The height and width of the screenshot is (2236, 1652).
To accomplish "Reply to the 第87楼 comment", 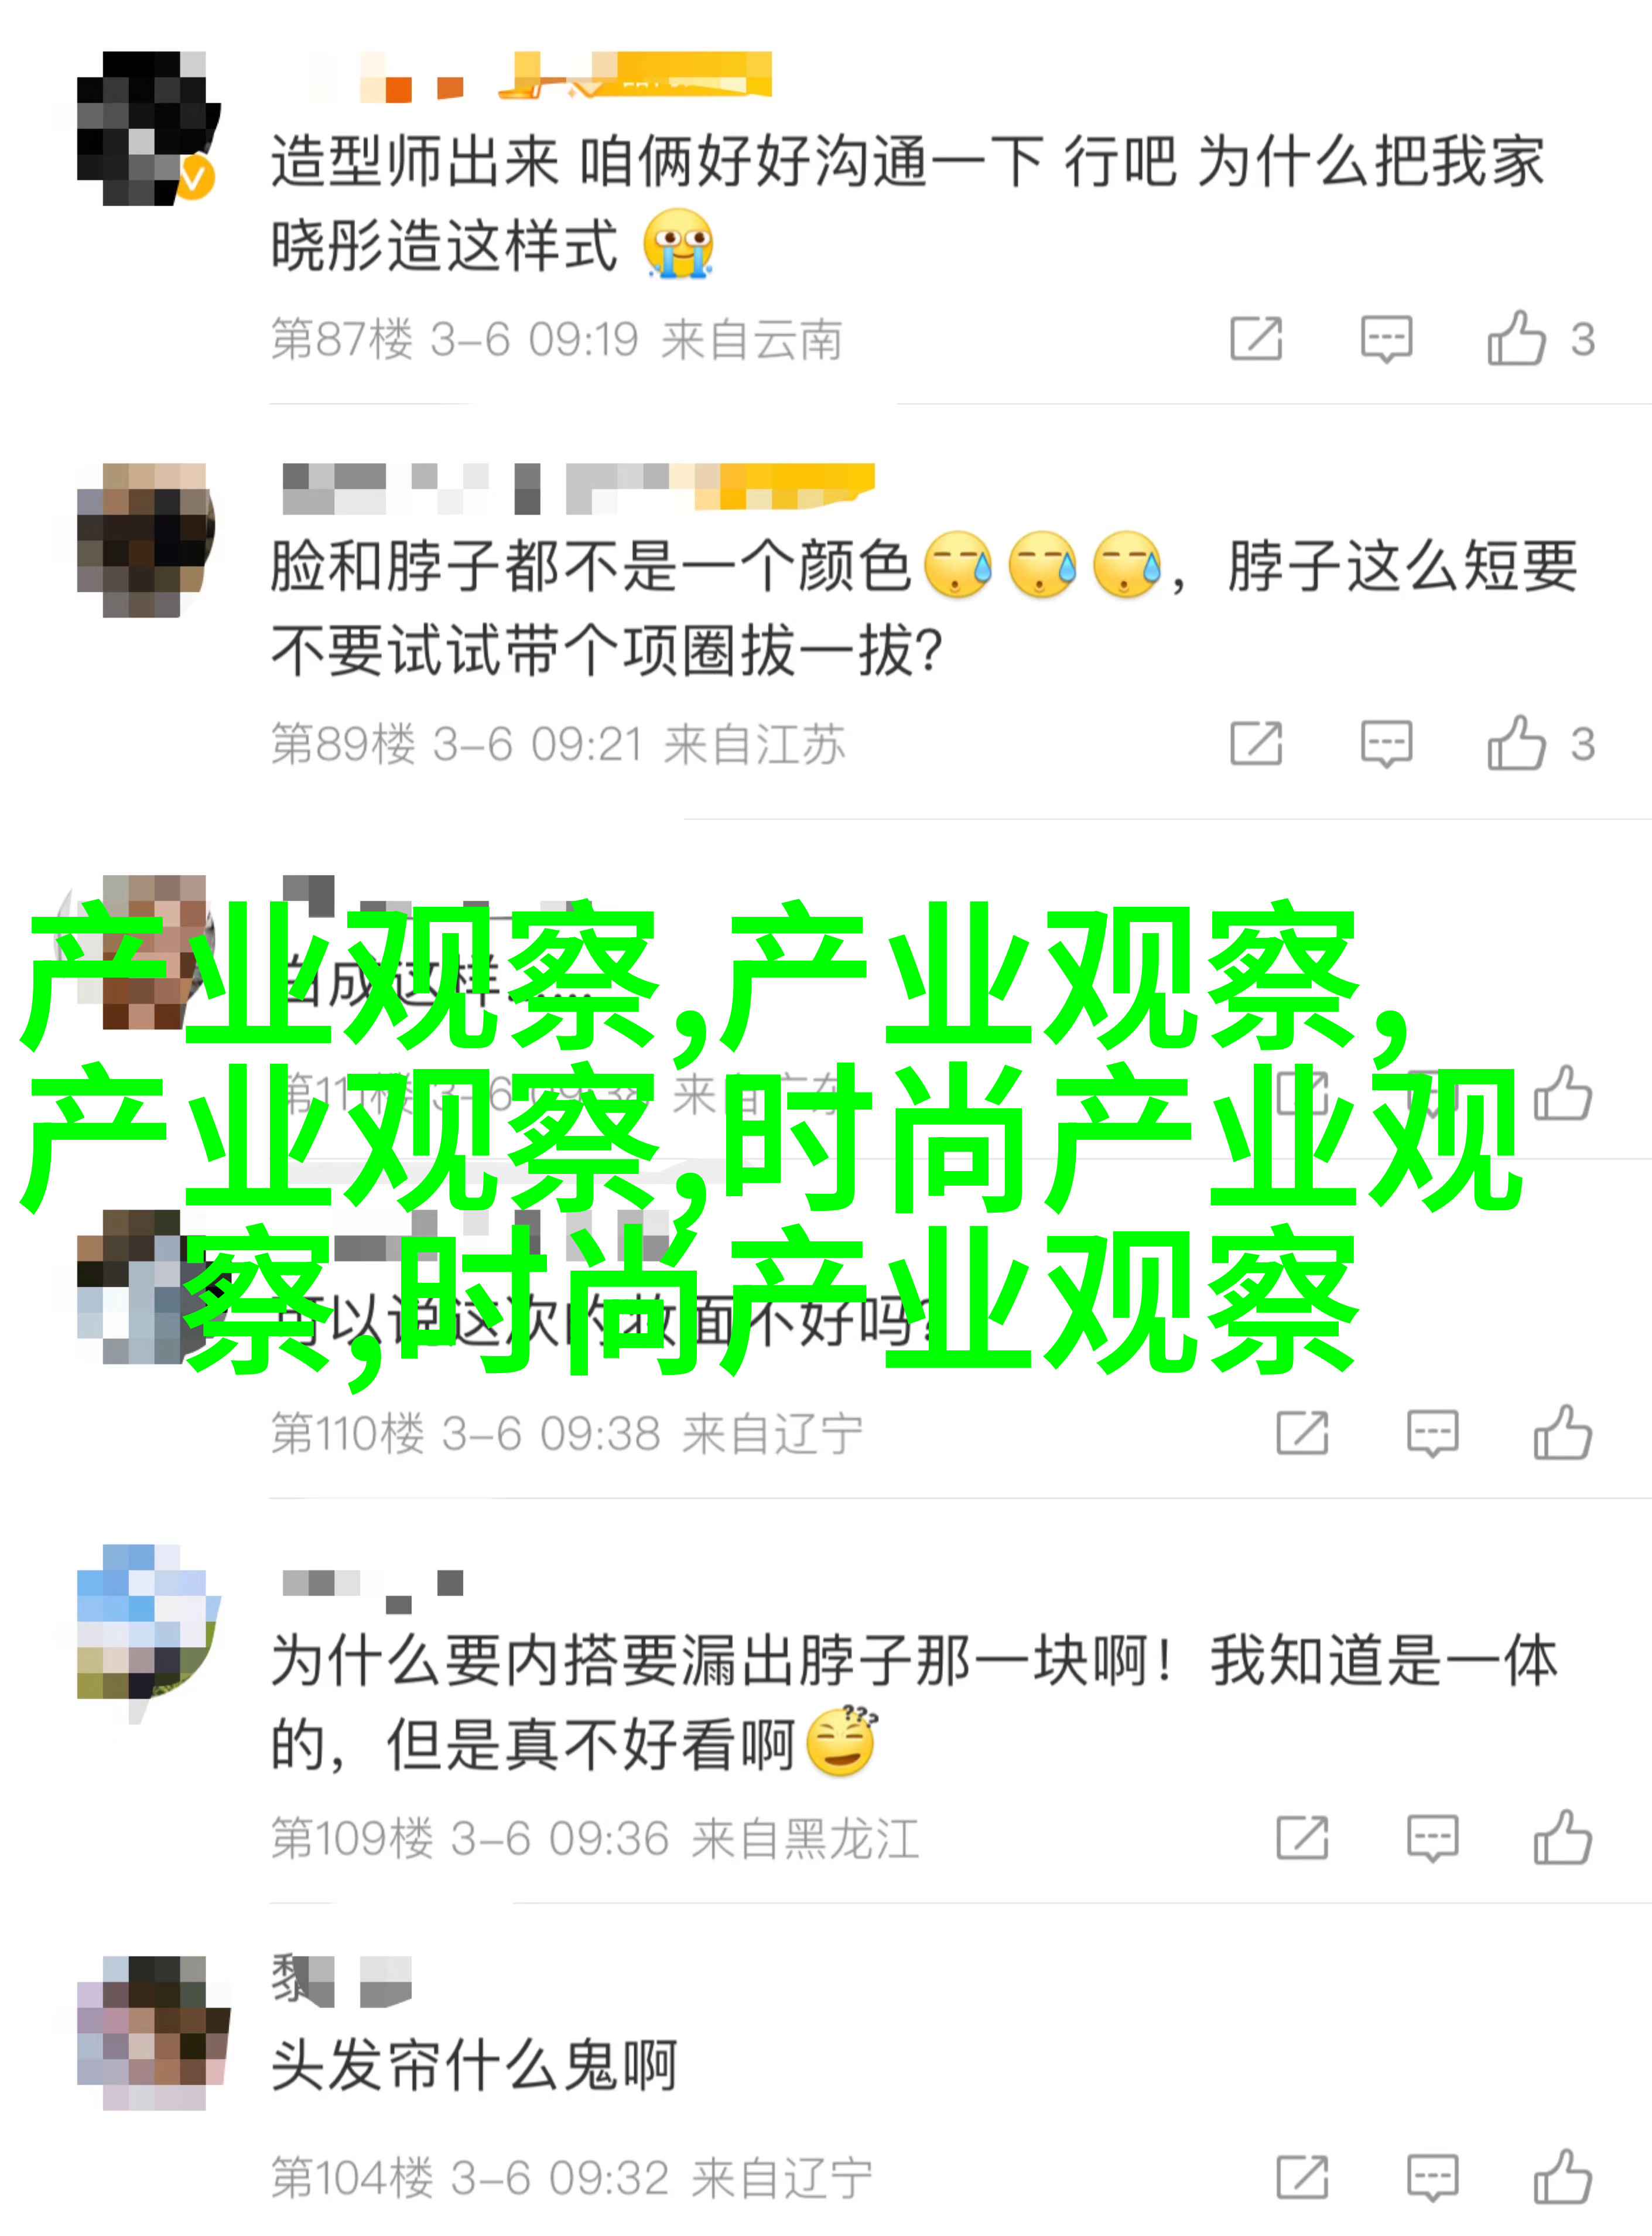I will (1387, 338).
